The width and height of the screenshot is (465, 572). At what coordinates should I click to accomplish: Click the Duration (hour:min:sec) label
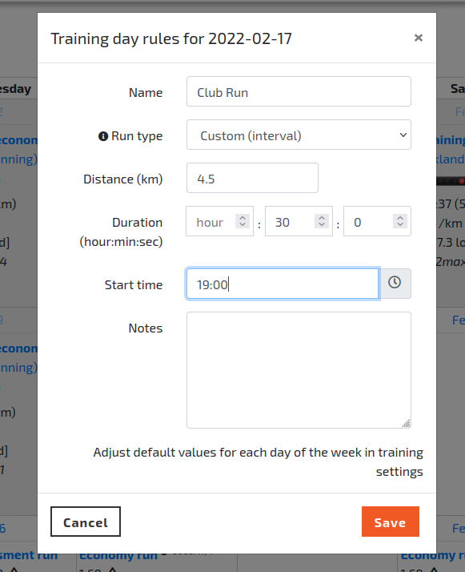click(121, 232)
